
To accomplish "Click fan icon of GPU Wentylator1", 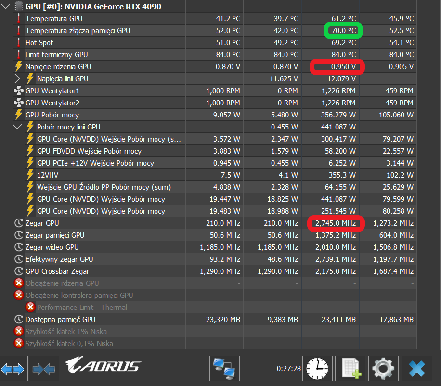I will click(x=19, y=91).
